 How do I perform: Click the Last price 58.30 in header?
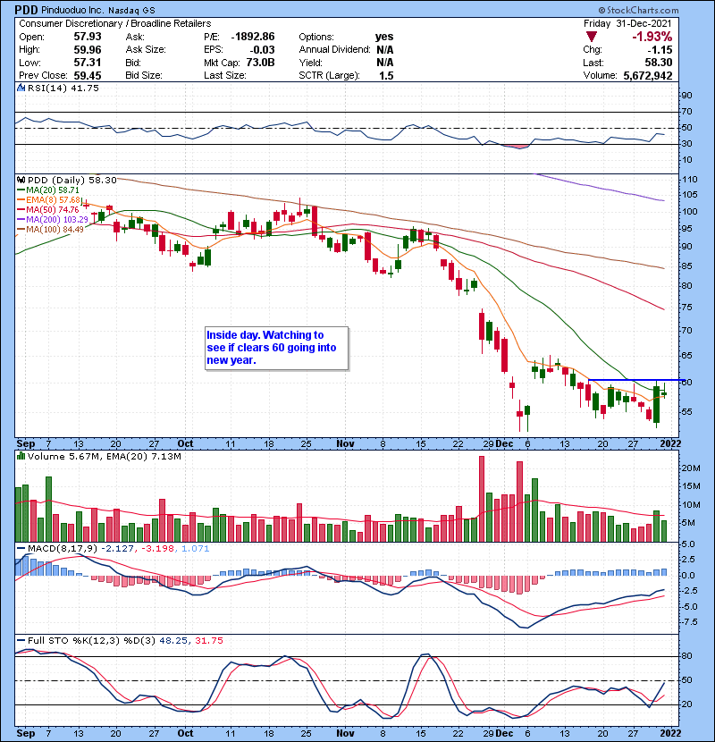pos(658,63)
